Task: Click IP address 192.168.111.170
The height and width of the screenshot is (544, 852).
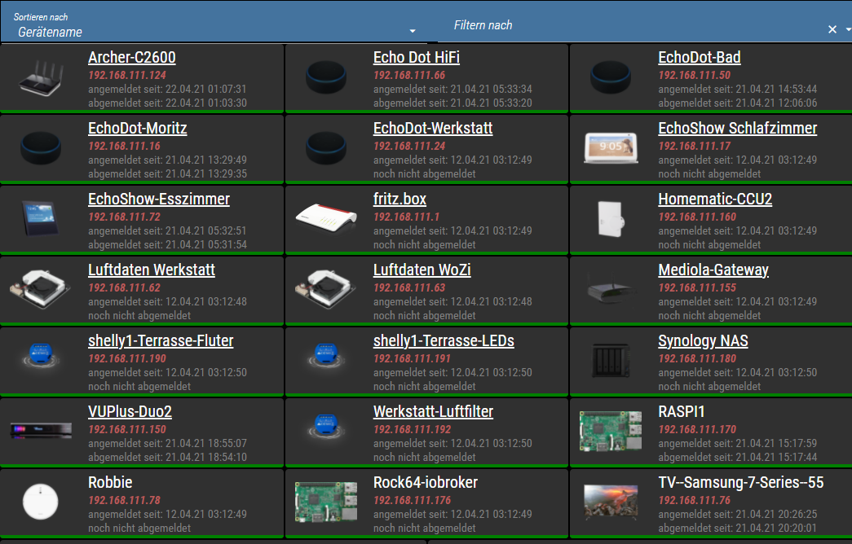Action: pos(697,429)
